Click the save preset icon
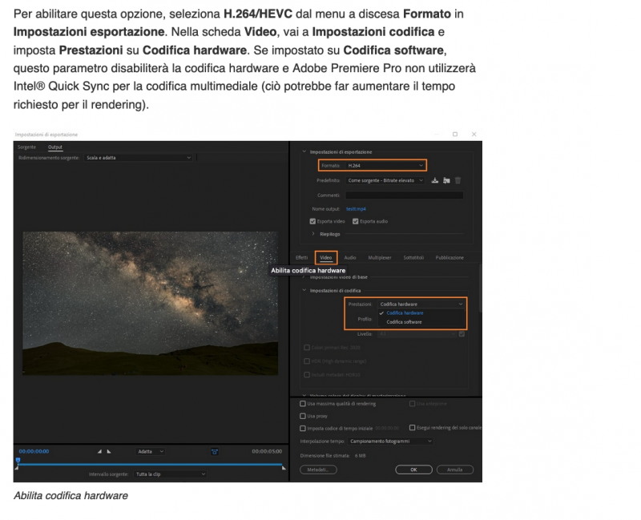This screenshot has width=641, height=520. 435,180
